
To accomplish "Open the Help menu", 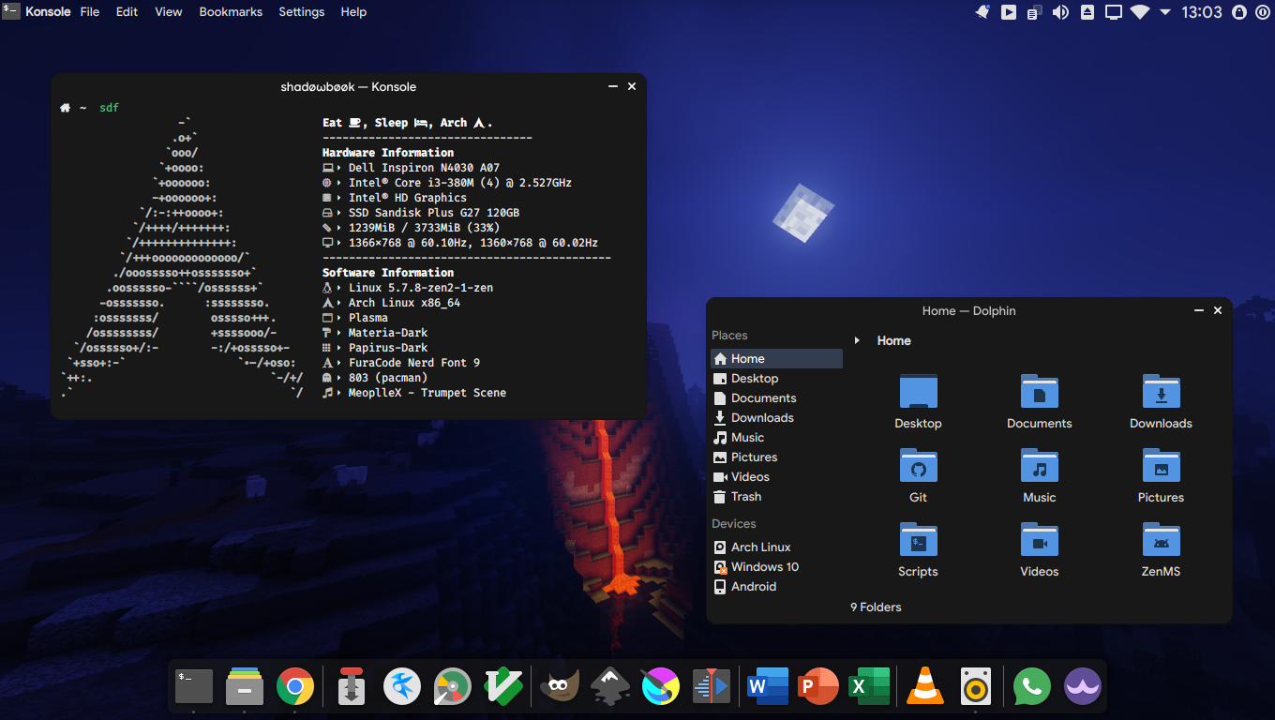I will coord(353,12).
